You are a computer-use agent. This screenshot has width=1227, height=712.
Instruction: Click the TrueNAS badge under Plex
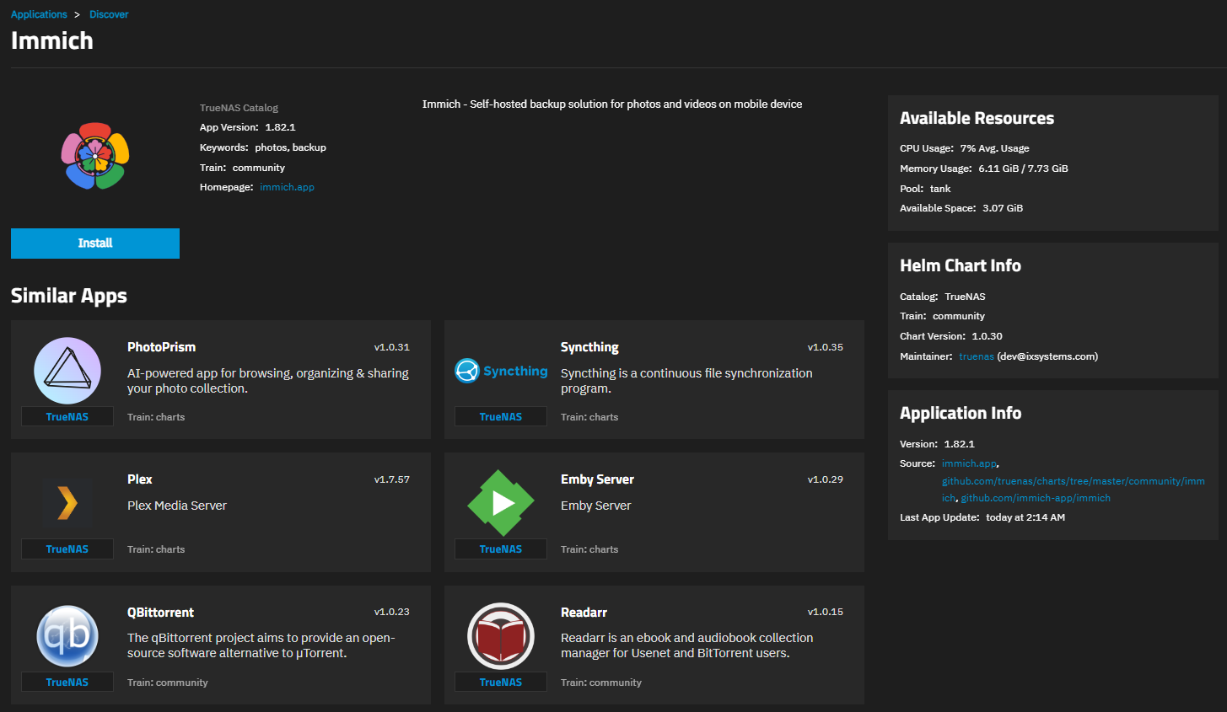click(67, 549)
